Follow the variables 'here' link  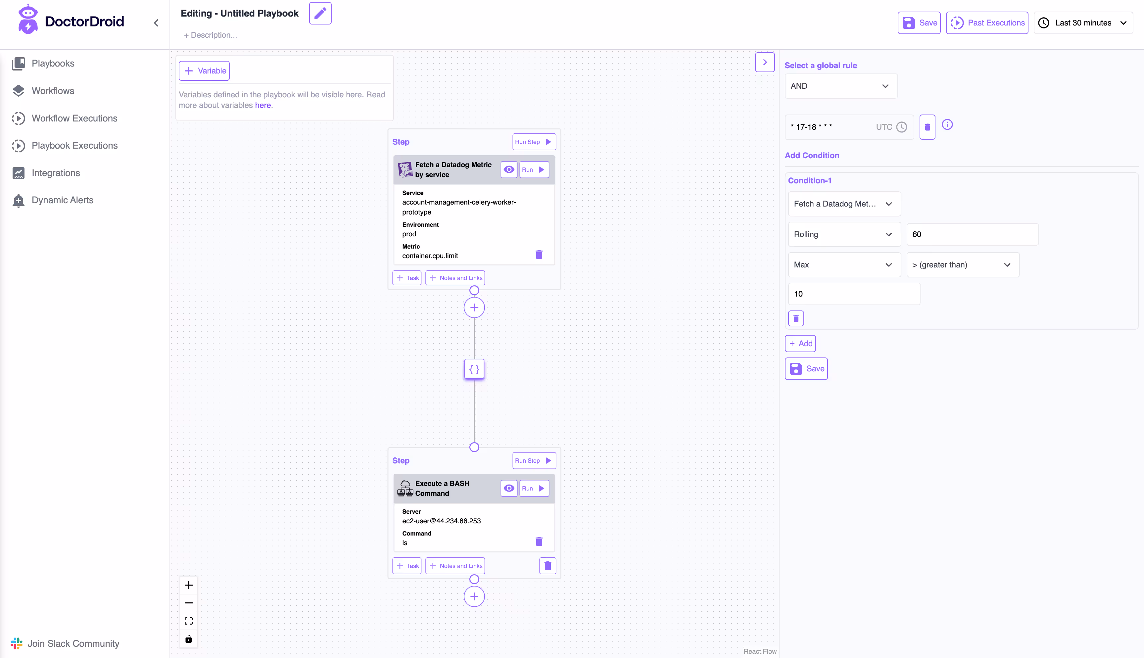pyautogui.click(x=263, y=105)
